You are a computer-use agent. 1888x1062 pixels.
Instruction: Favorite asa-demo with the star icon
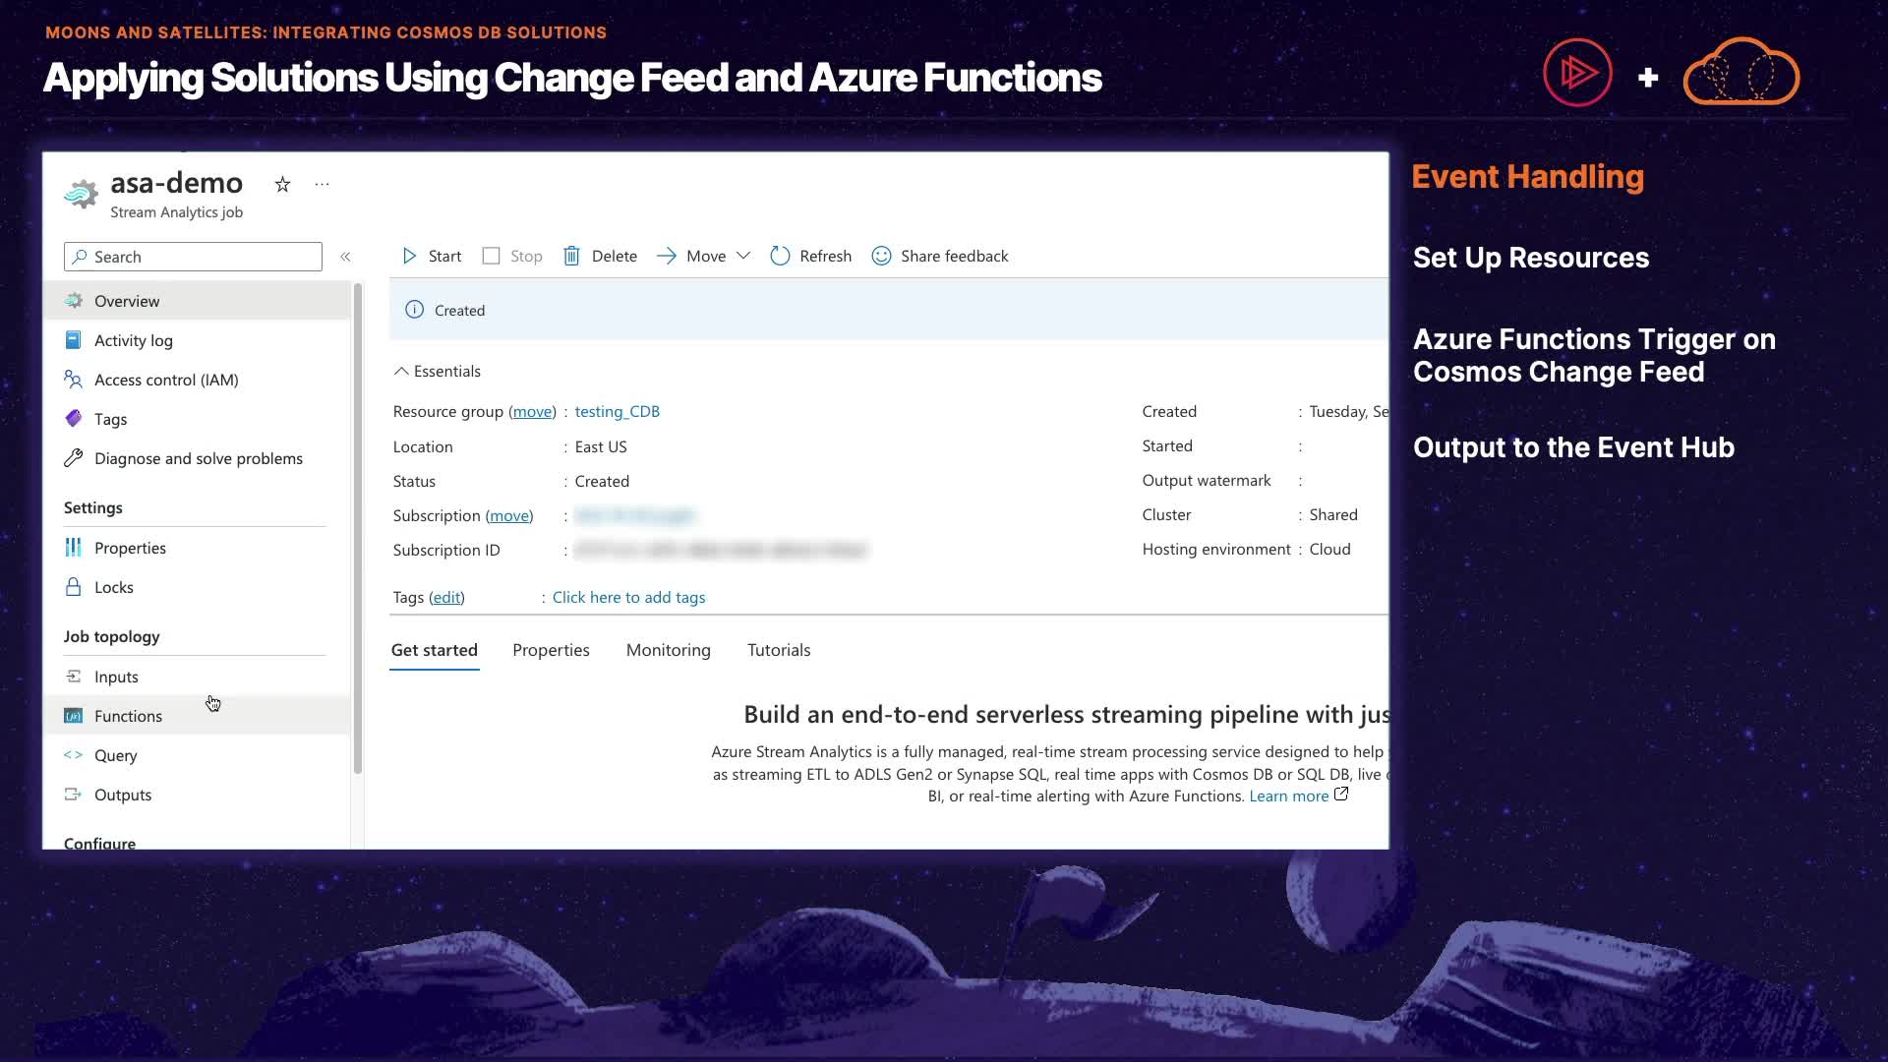click(x=283, y=185)
